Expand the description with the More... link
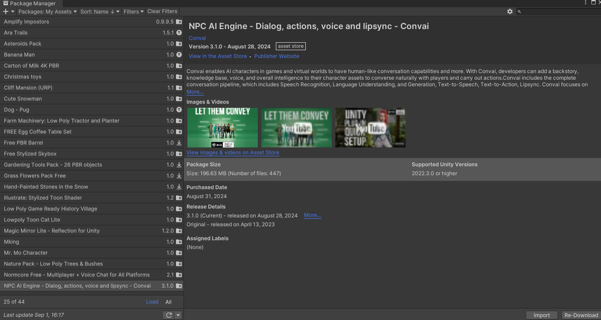 [195, 92]
